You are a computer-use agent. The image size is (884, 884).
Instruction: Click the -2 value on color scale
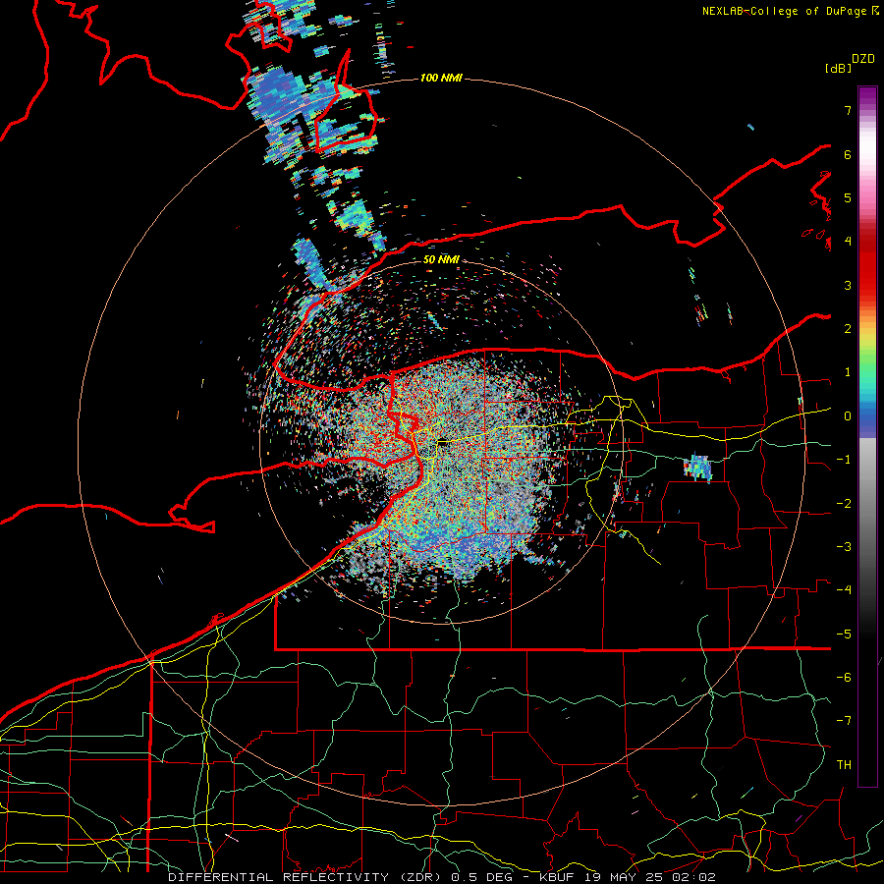pos(844,503)
